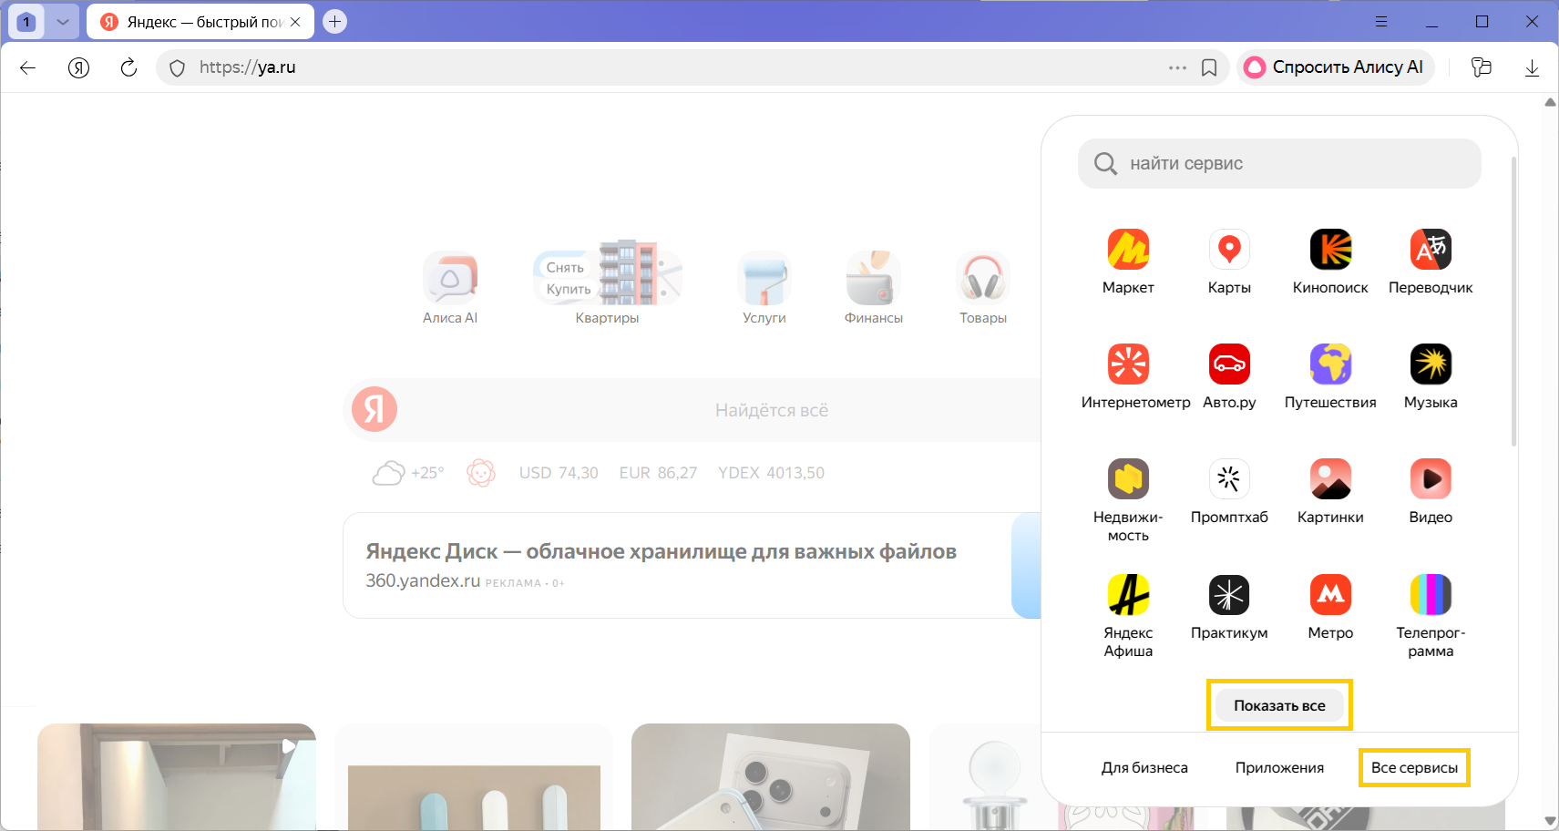Open the Все сервисы link
Image resolution: width=1559 pixels, height=831 pixels.
[1414, 767]
